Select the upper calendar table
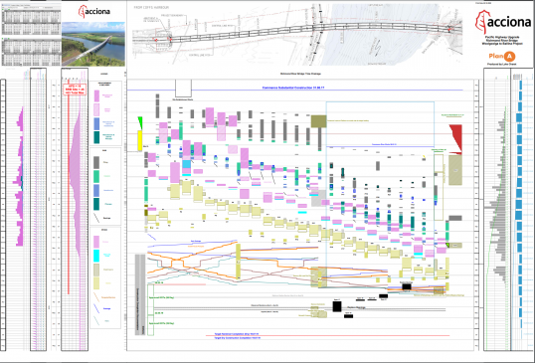This screenshot has height=363, width=535. [x=31, y=21]
